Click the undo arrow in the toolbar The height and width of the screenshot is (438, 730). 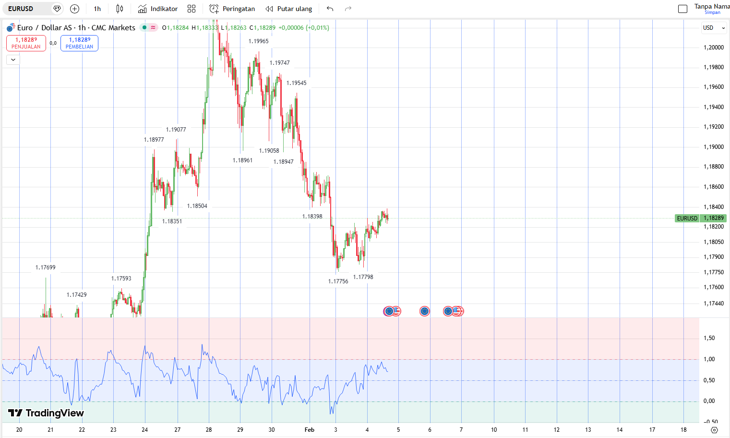(x=330, y=9)
